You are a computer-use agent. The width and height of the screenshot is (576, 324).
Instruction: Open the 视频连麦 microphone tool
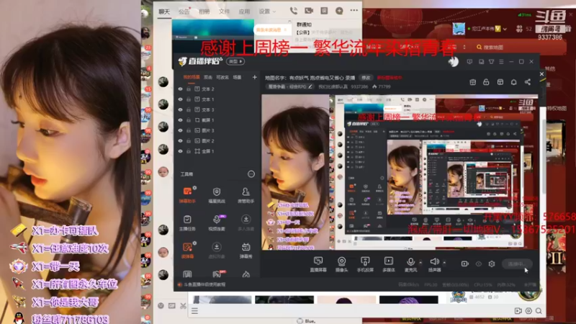tap(217, 222)
